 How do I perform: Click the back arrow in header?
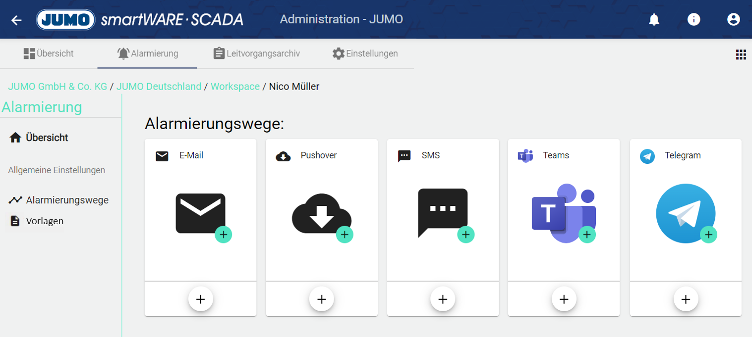[x=16, y=20]
